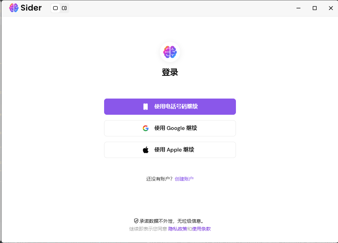Screen dimensions: 338x243
Task: Click the shield icon beside the data promise
Action: (136, 221)
